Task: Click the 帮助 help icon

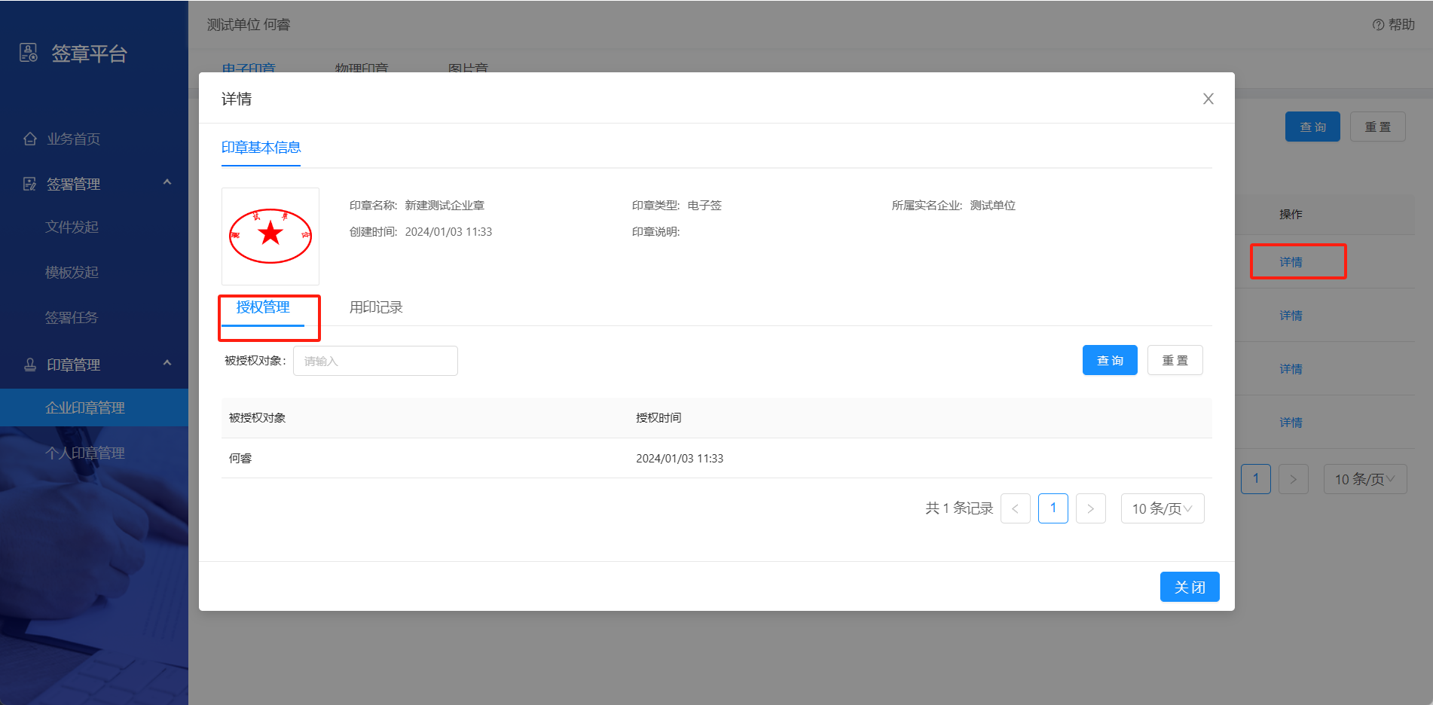Action: click(x=1378, y=25)
